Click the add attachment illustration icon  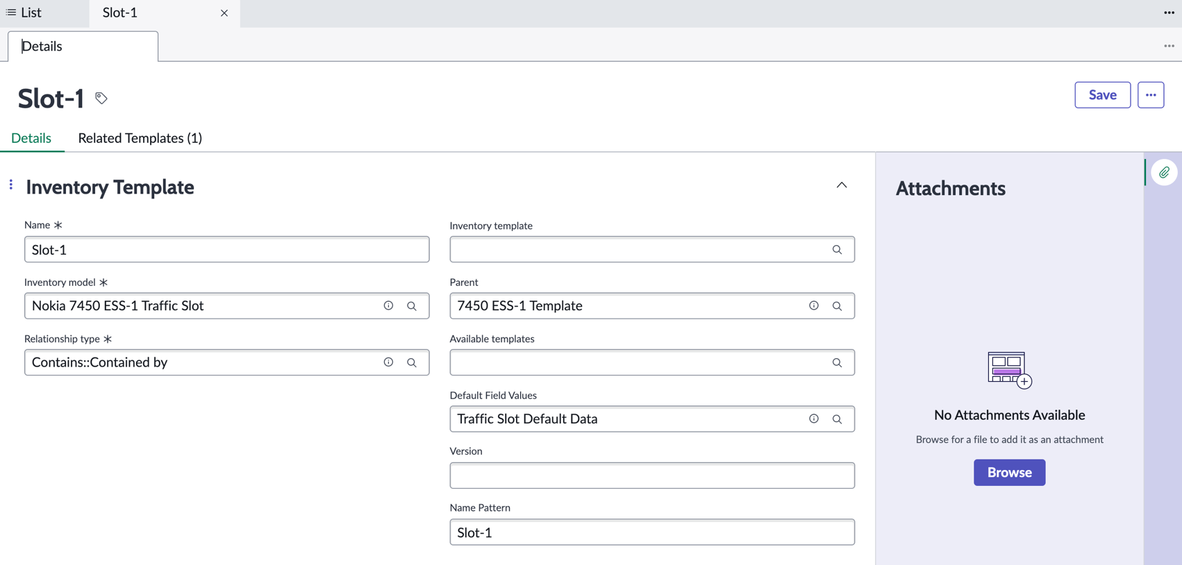(1009, 370)
